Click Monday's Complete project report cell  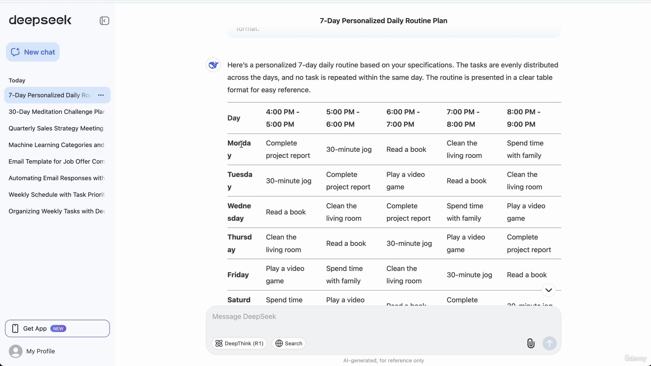pyautogui.click(x=288, y=149)
